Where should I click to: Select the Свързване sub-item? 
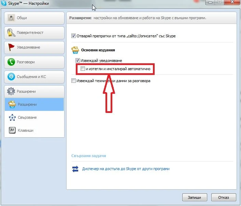point(34,117)
